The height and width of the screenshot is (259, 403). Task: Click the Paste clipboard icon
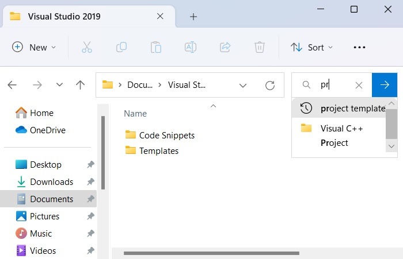point(156,47)
